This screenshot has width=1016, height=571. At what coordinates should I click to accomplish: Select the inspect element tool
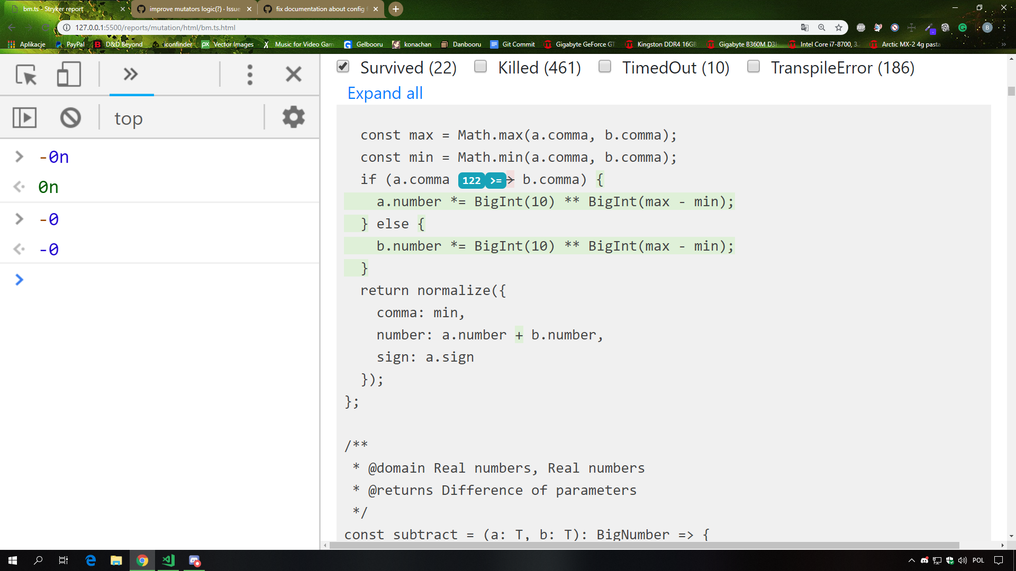coord(26,75)
